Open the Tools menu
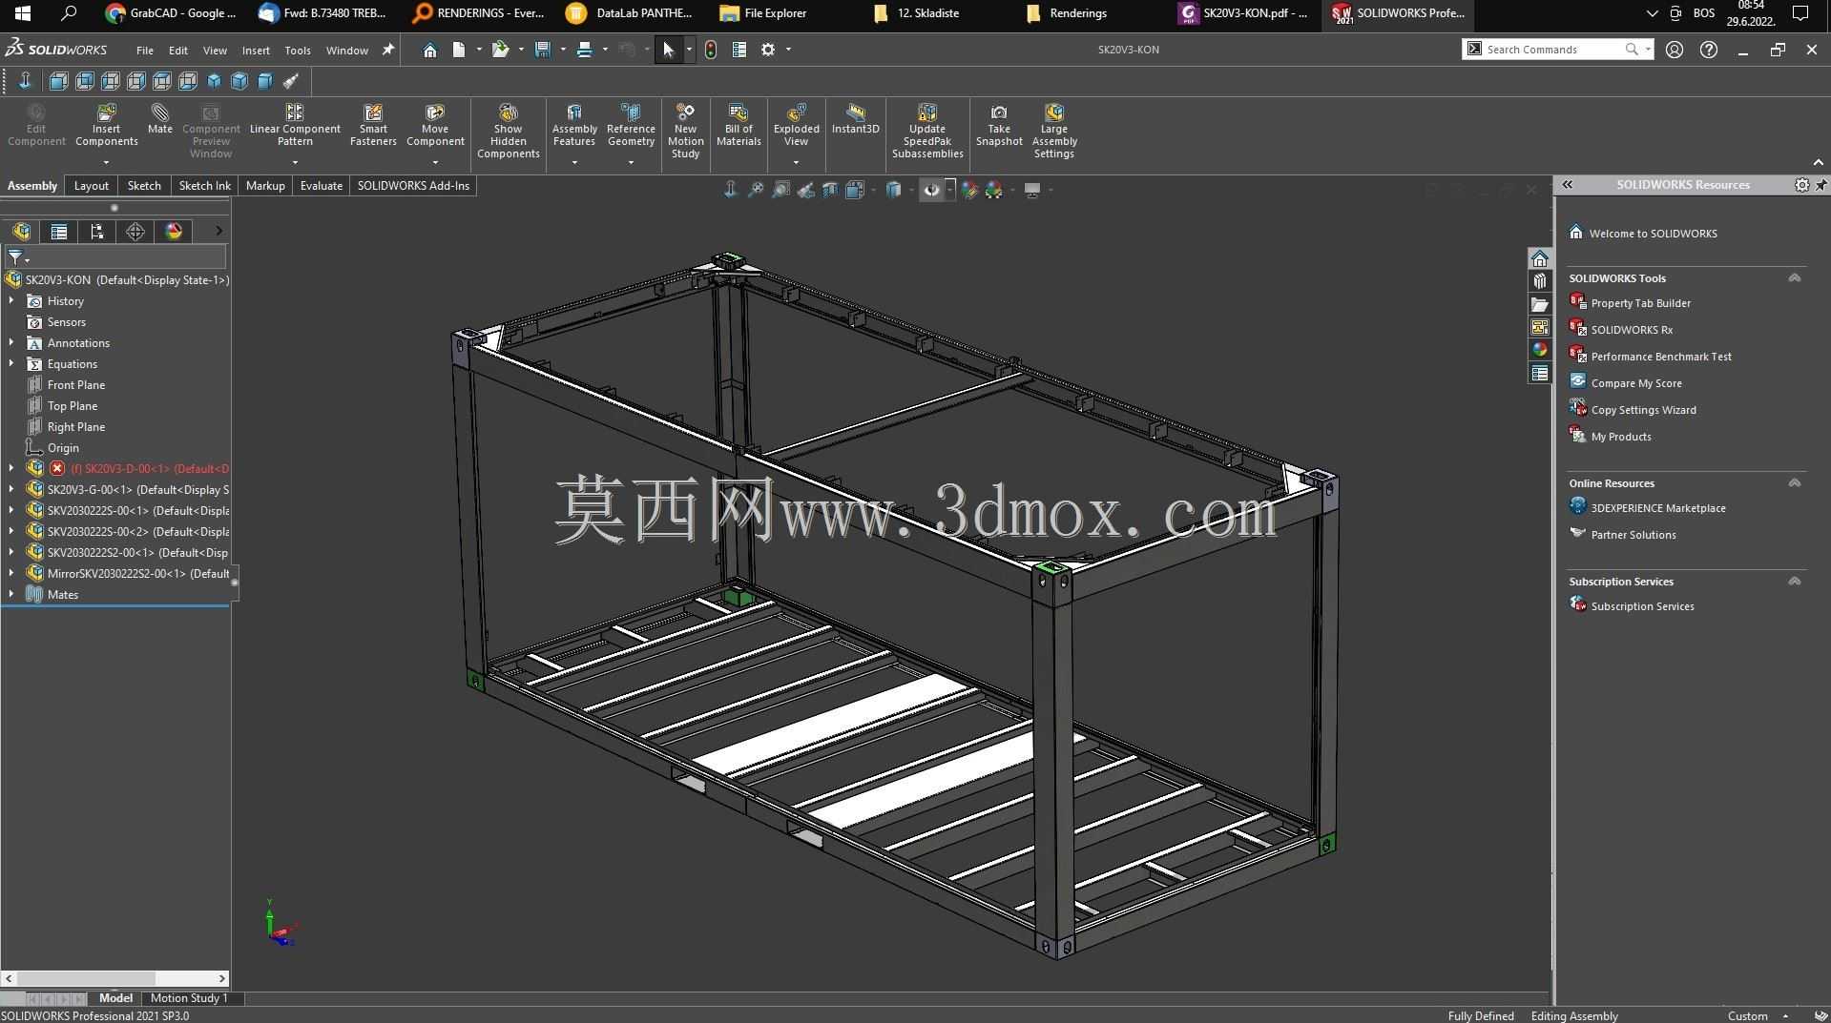1831x1023 pixels. [x=298, y=51]
